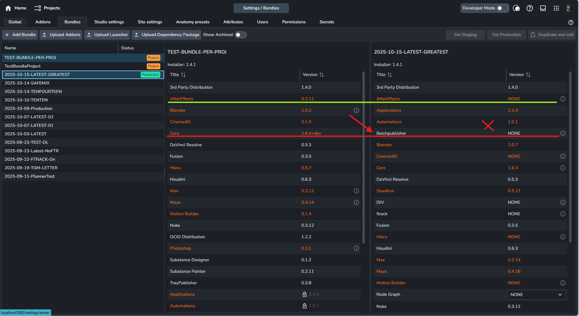This screenshot has height=316, width=579.
Task: Click the left bundle addons list scrollbar
Action: point(363,157)
